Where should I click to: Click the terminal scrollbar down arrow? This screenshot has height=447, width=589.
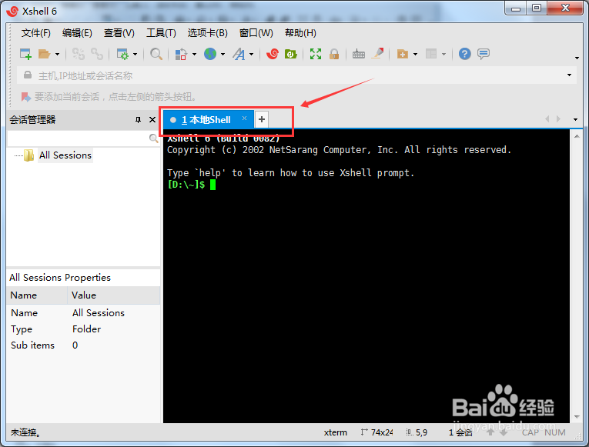click(577, 416)
